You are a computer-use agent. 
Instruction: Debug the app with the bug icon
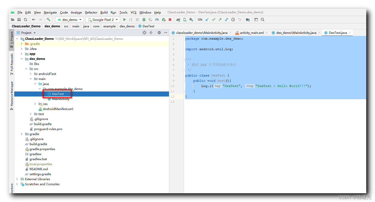(144, 20)
